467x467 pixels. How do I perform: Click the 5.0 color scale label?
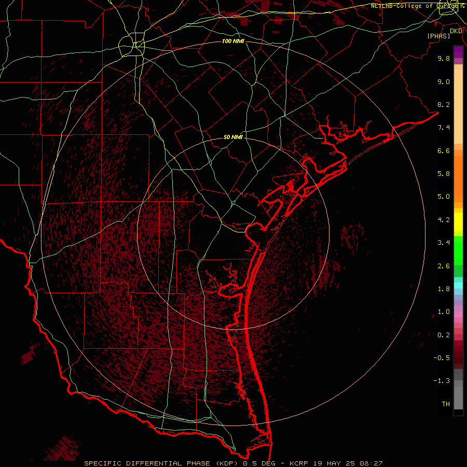[444, 197]
